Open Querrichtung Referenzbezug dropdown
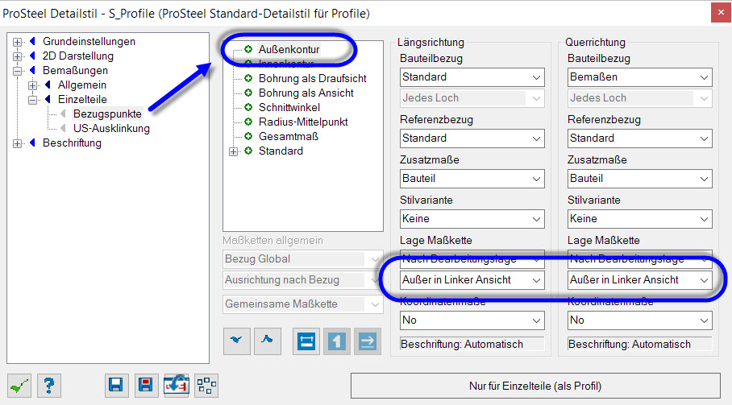732x405 pixels. pos(639,138)
